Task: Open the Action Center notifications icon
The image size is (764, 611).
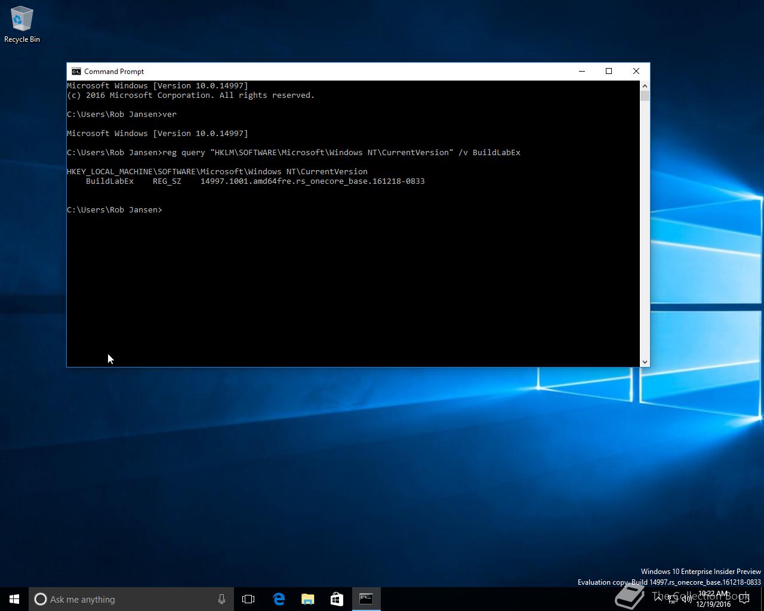Action: [744, 599]
